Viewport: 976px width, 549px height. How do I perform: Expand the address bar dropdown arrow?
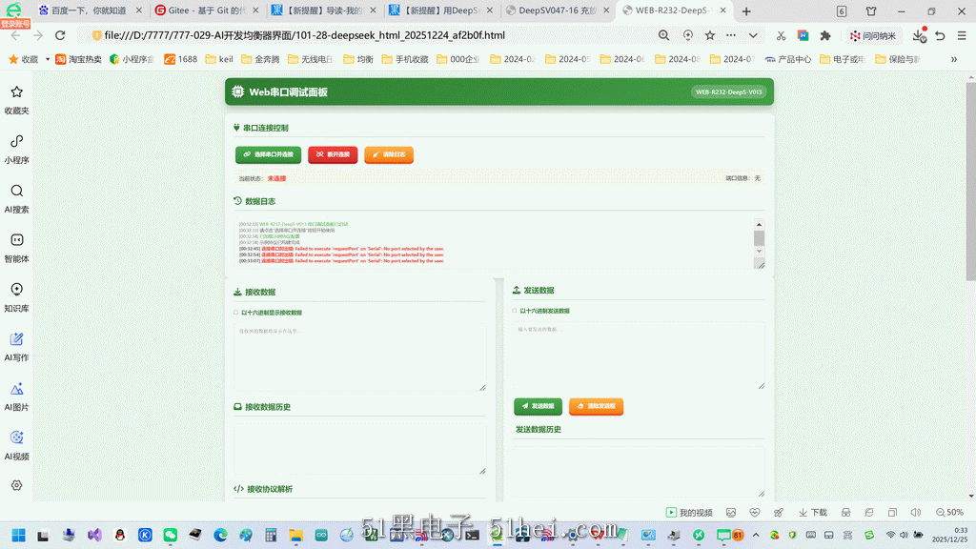pos(753,35)
